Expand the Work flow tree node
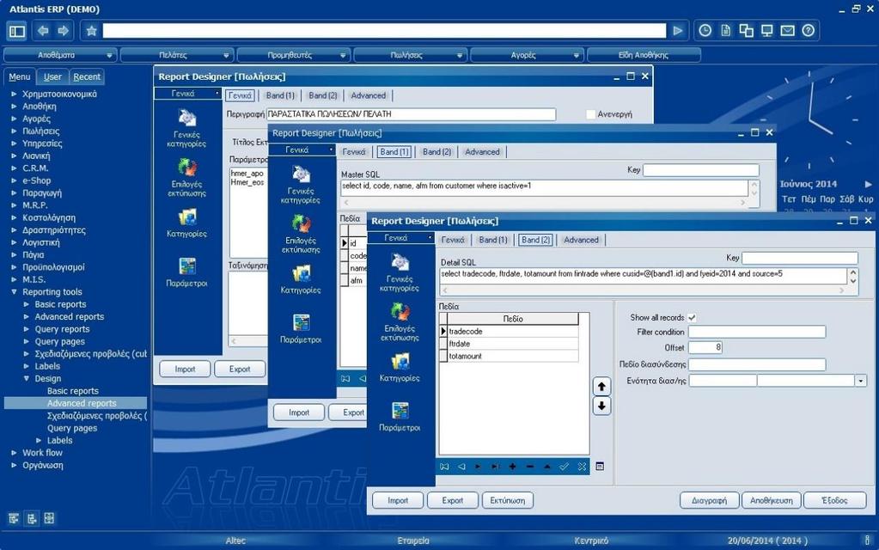The width and height of the screenshot is (879, 550). point(14,453)
